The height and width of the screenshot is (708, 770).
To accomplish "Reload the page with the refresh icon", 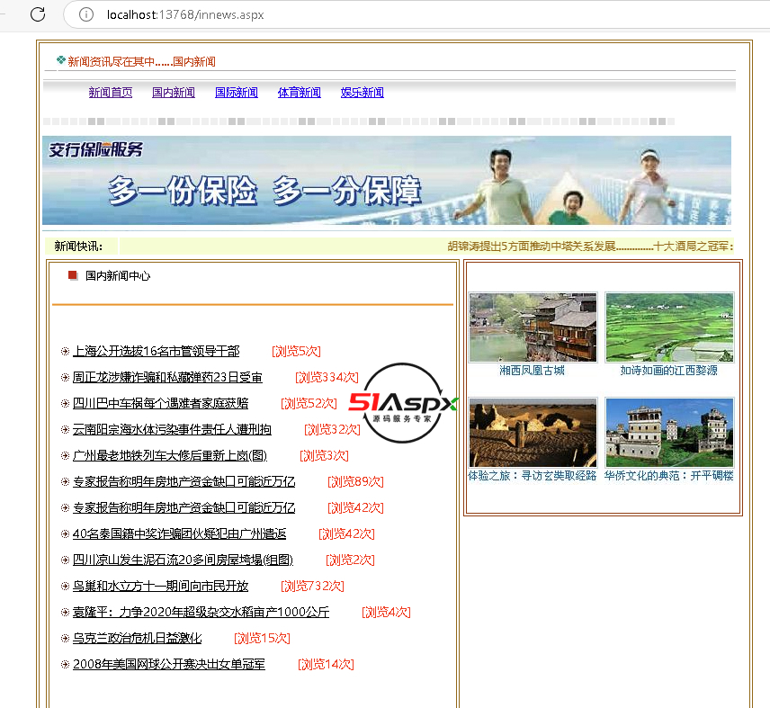I will [38, 14].
